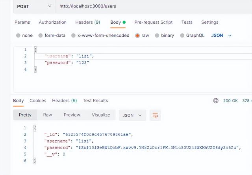This screenshot has height=175, width=252.
Task: Click the globe network icon near status
Action: 216,101
